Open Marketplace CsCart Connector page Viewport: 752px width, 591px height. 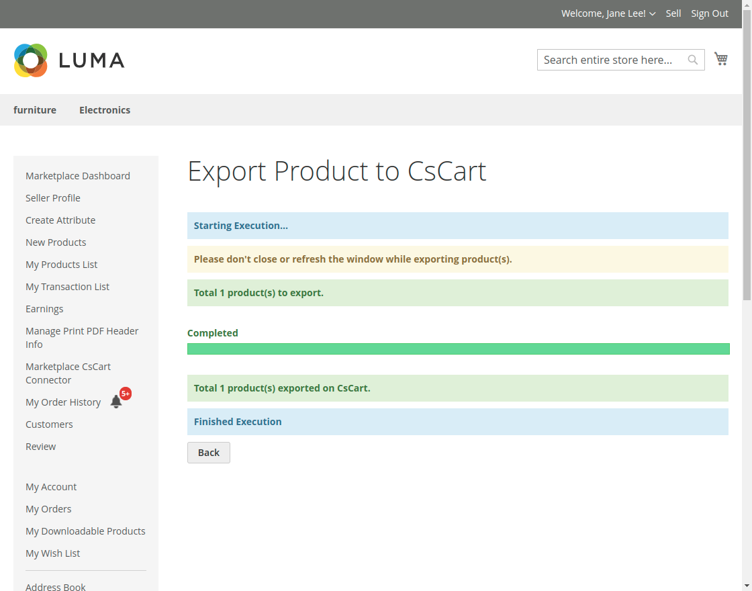pos(68,373)
